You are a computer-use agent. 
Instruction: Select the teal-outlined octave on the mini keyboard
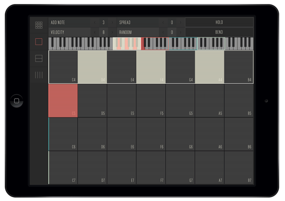point(183,44)
